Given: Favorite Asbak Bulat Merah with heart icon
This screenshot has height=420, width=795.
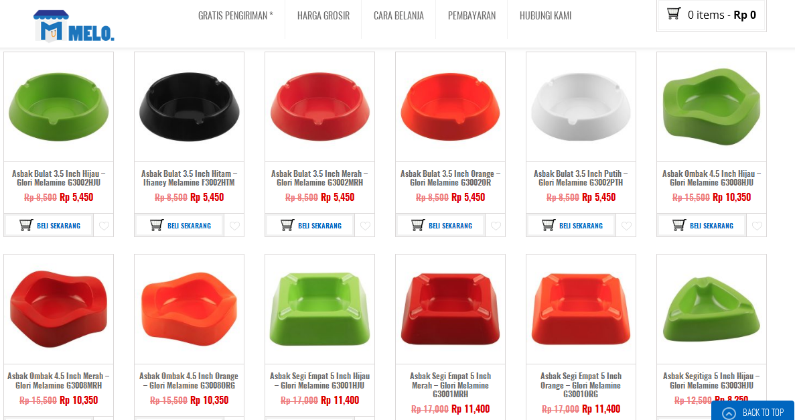Looking at the screenshot, I should point(365,226).
